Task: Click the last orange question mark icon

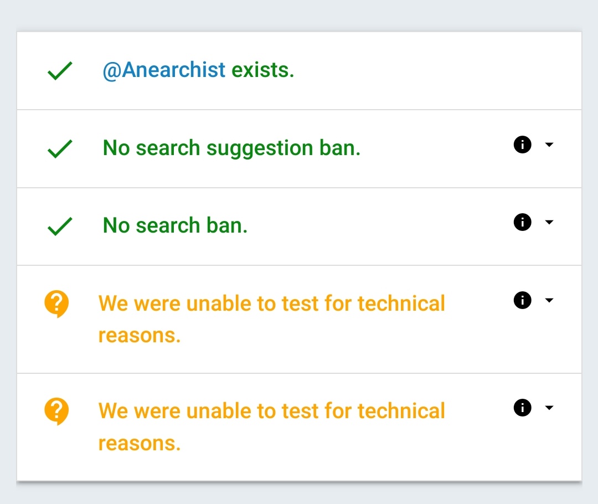Action: pyautogui.click(x=56, y=412)
